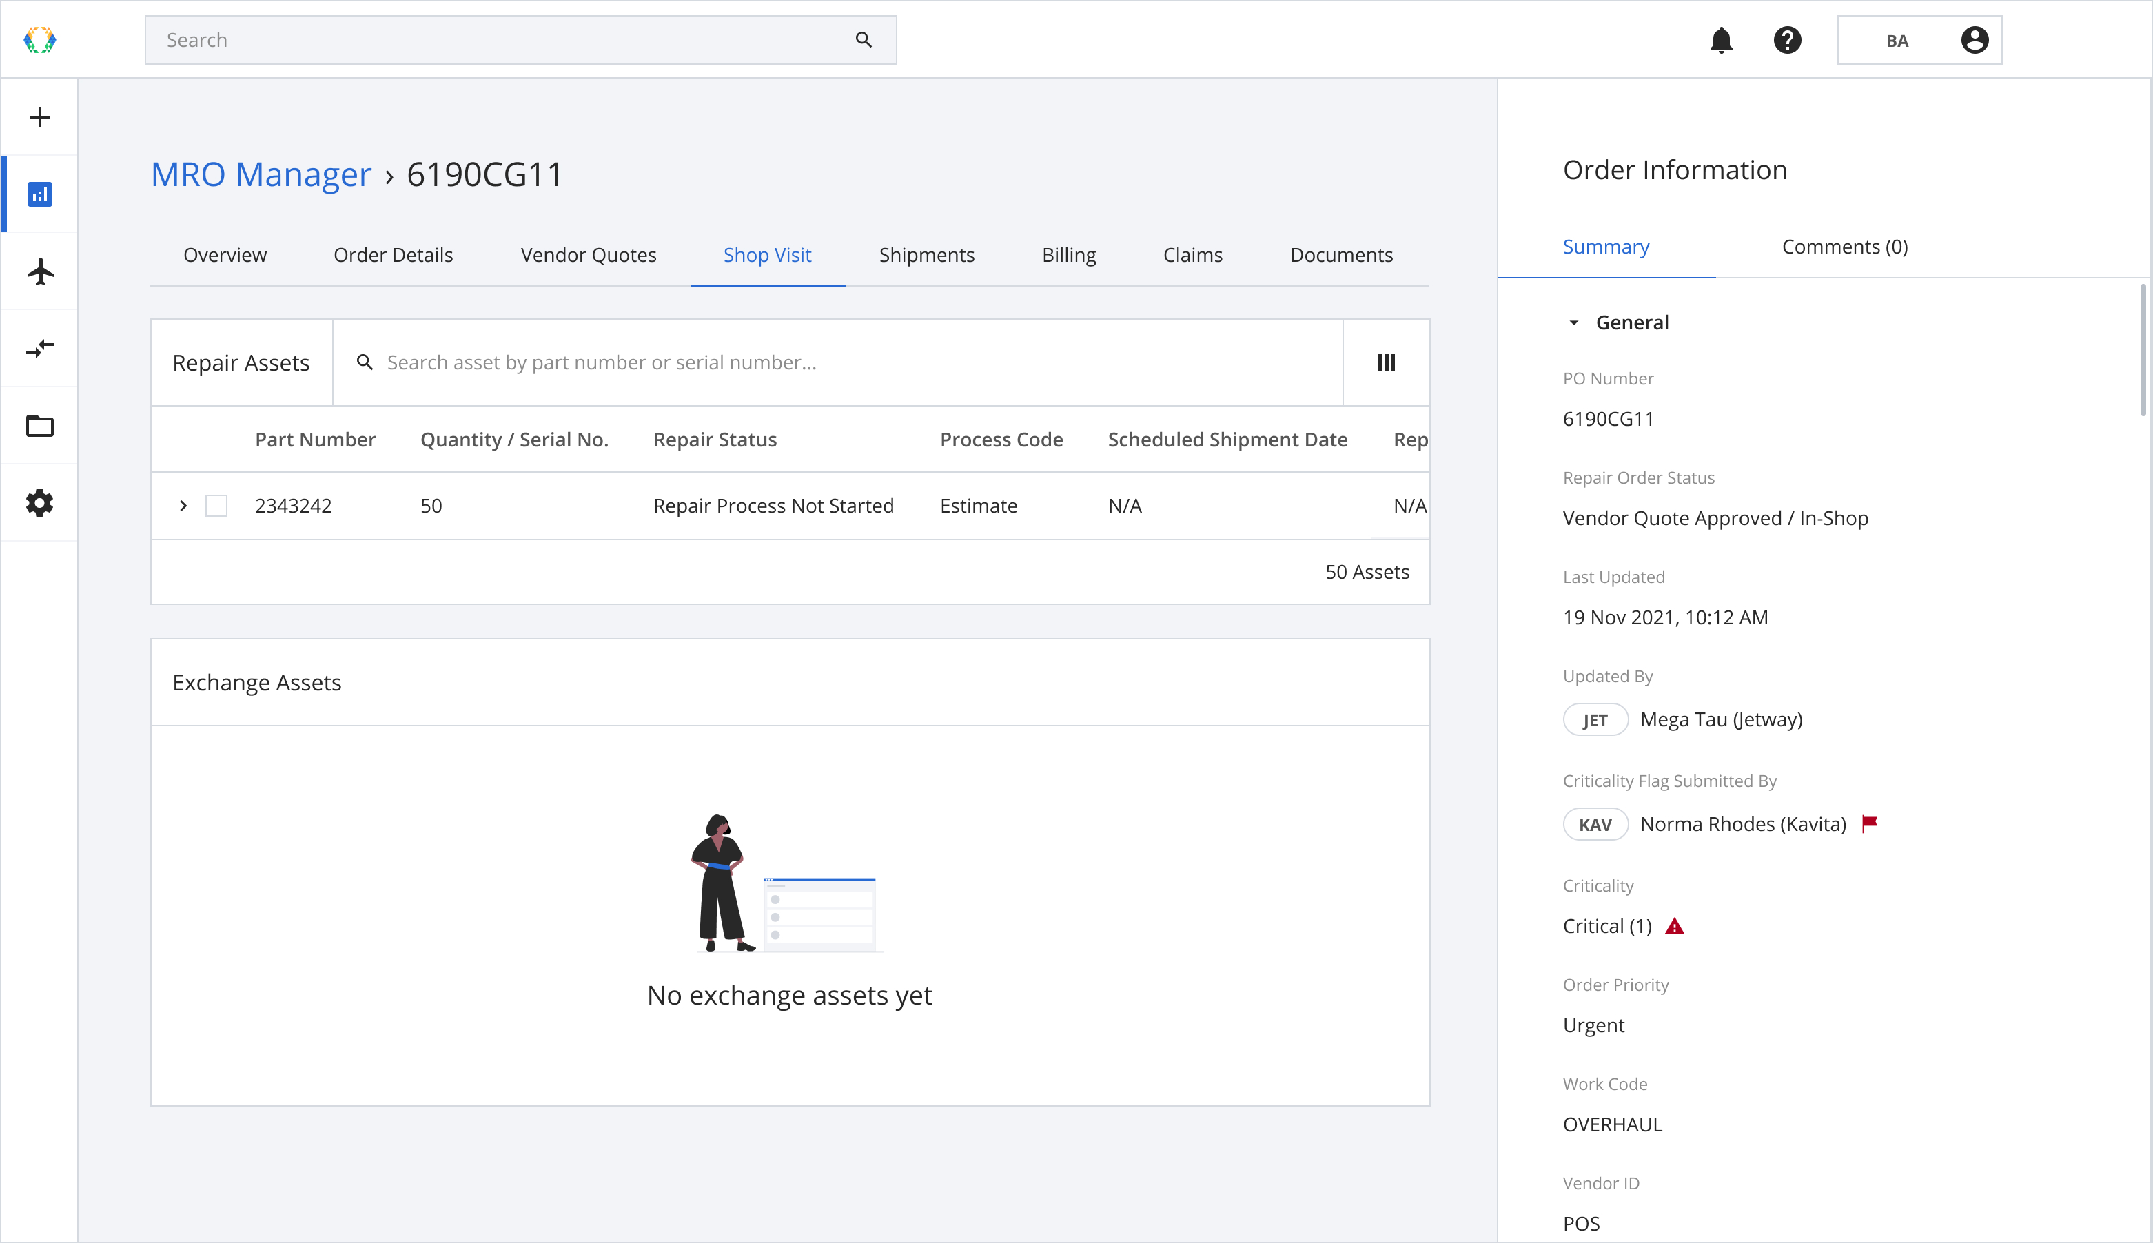Open notifications bell
Screen dimensions: 2153x1243
pyautogui.click(x=1721, y=40)
